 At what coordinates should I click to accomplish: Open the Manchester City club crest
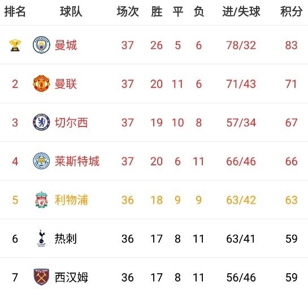[41, 45]
